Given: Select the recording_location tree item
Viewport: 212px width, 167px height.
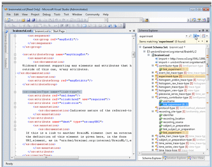Looking at the screenshot, I should tap(172, 119).
